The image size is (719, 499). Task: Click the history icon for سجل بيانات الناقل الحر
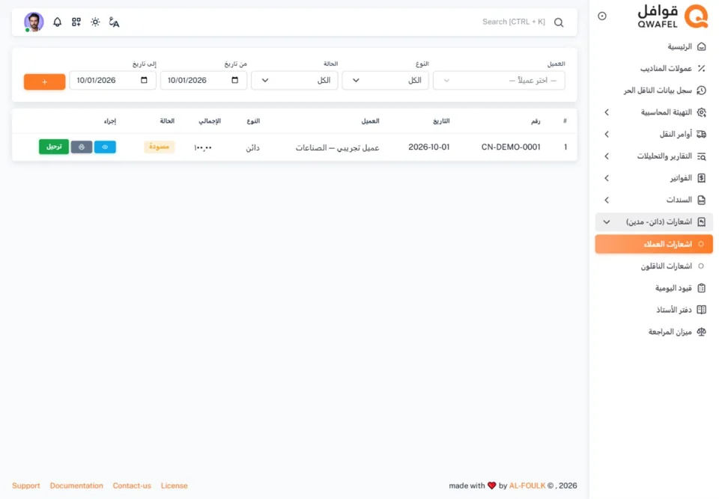pos(702,91)
